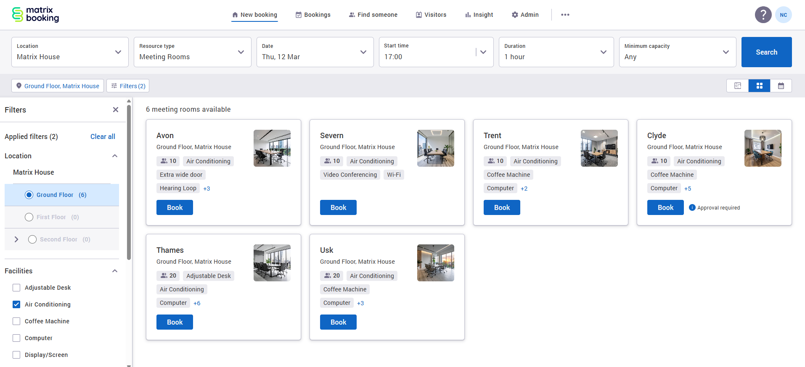Go to the Visitors tab
The width and height of the screenshot is (805, 367).
(431, 15)
